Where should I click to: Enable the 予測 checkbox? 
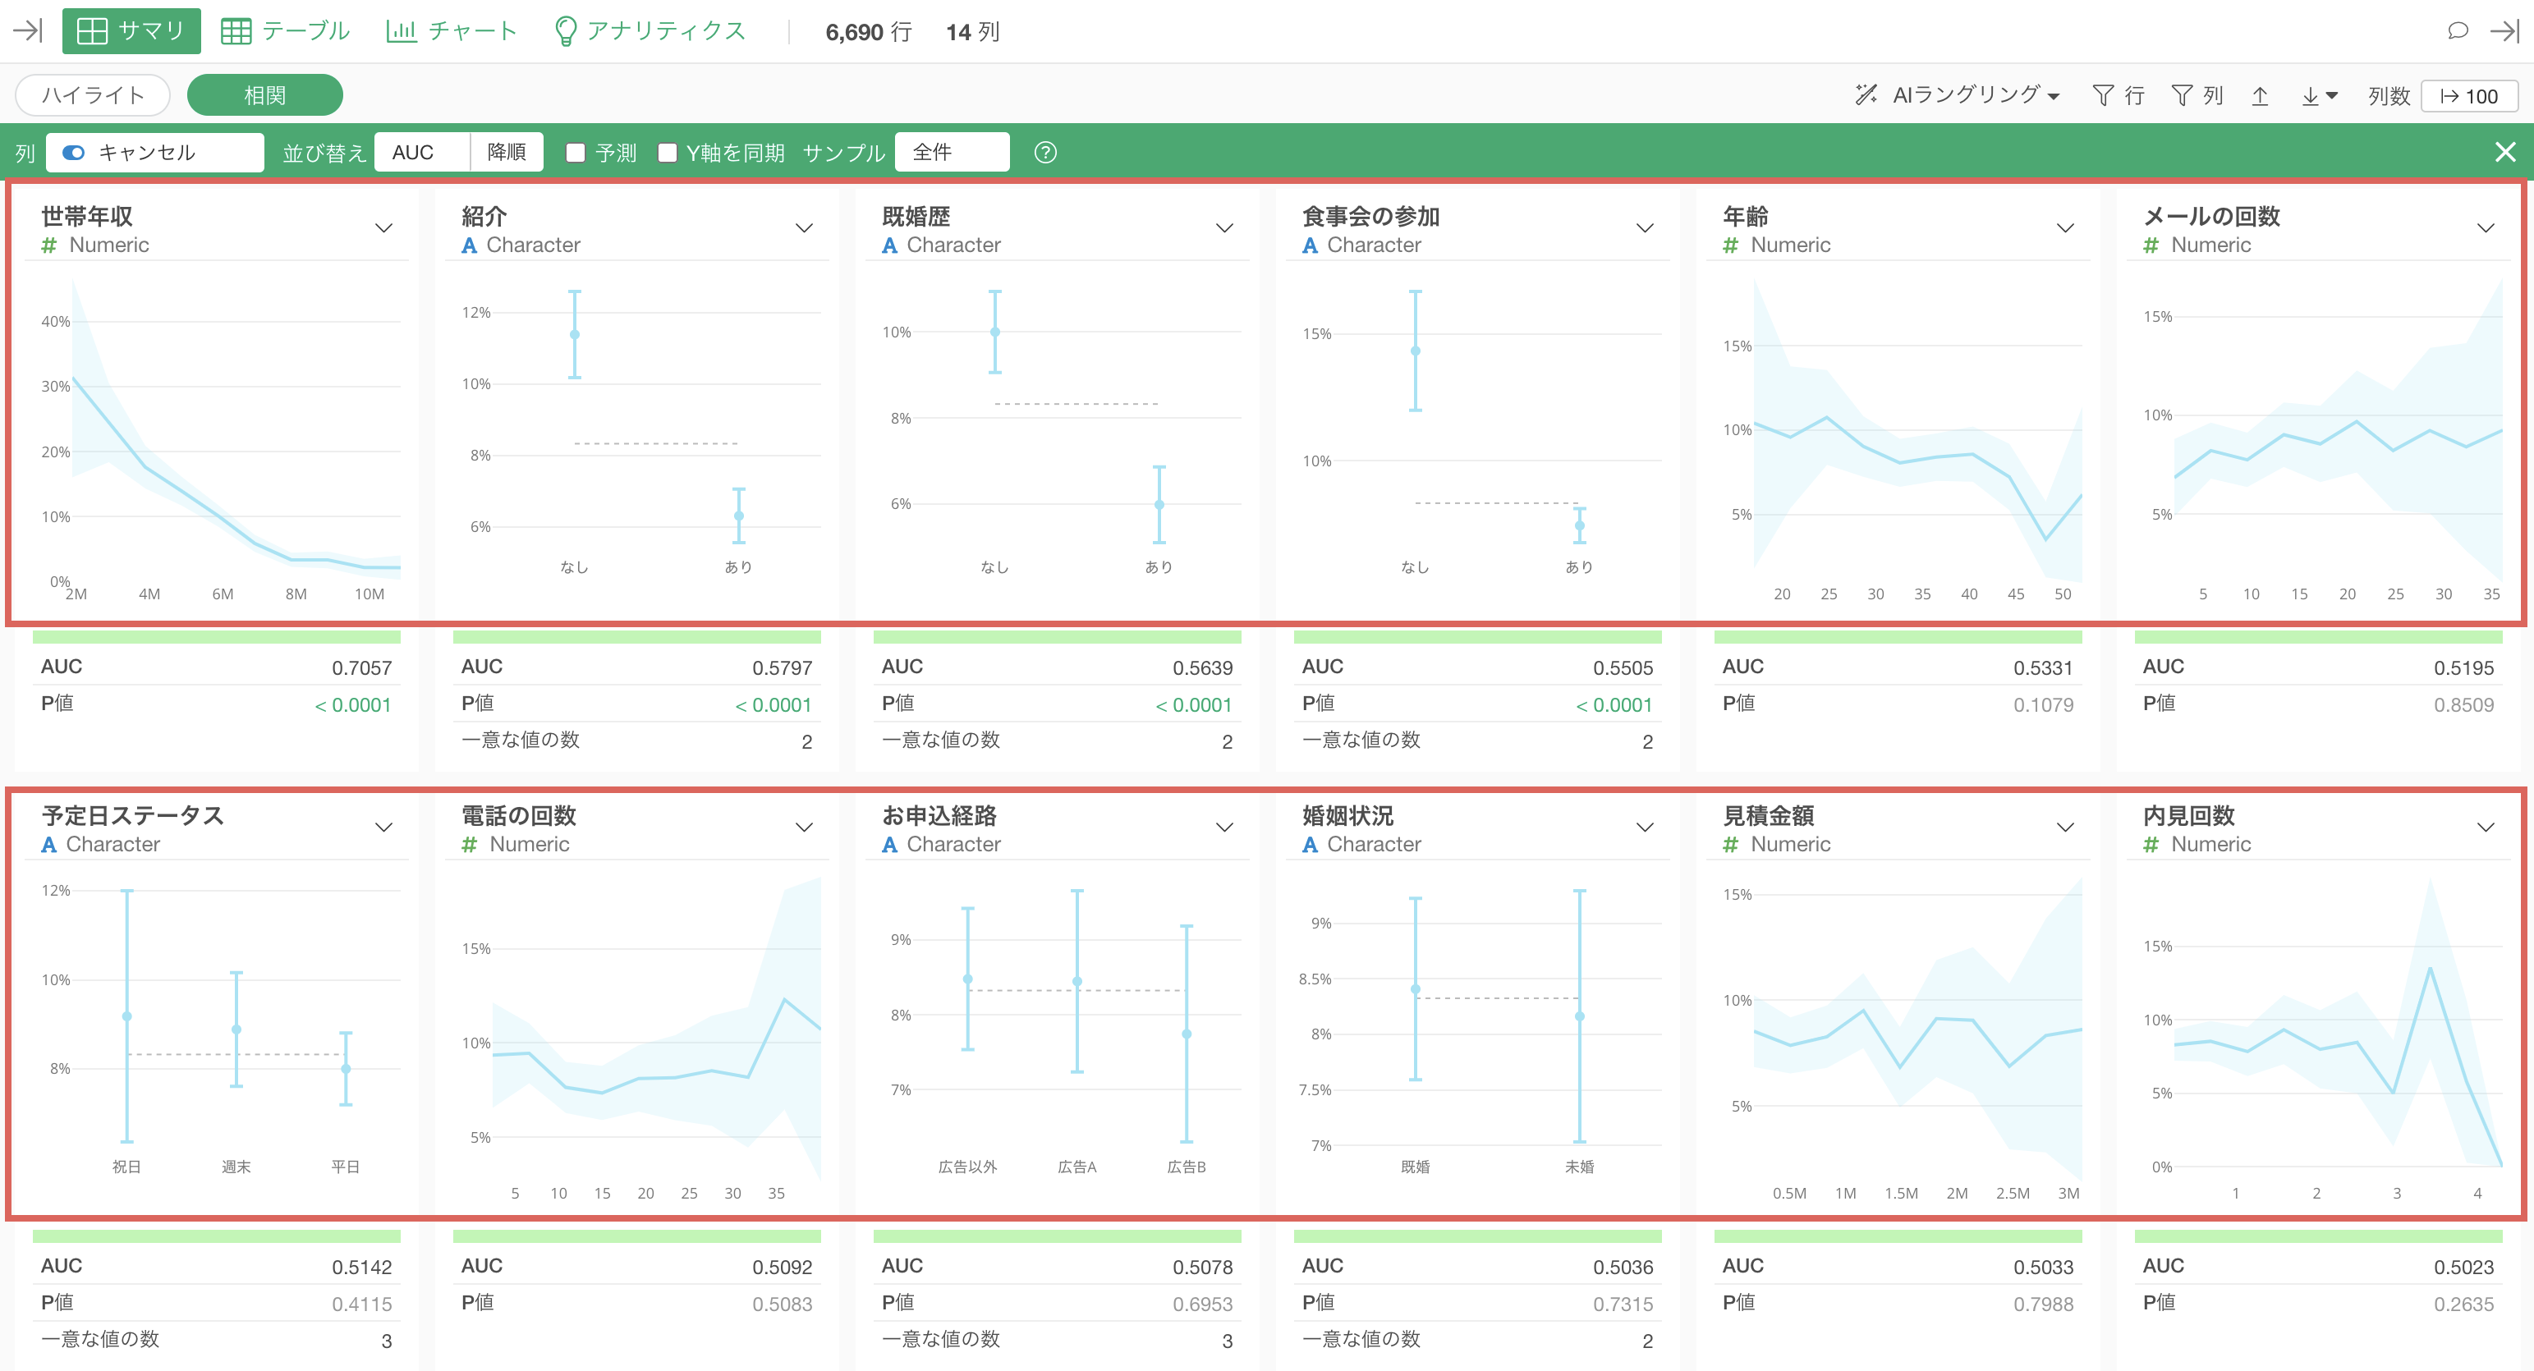coord(576,153)
